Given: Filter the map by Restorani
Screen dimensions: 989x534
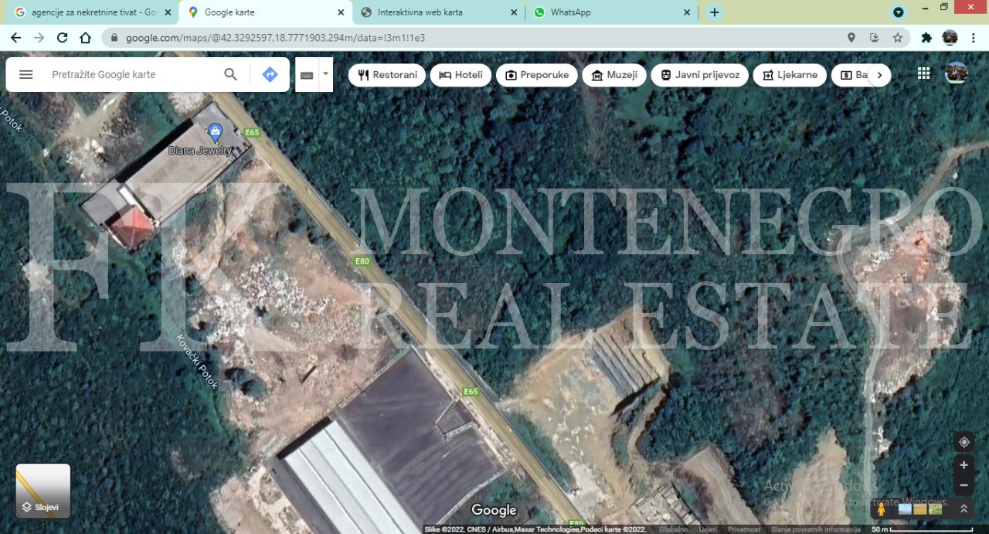Looking at the screenshot, I should (x=387, y=75).
